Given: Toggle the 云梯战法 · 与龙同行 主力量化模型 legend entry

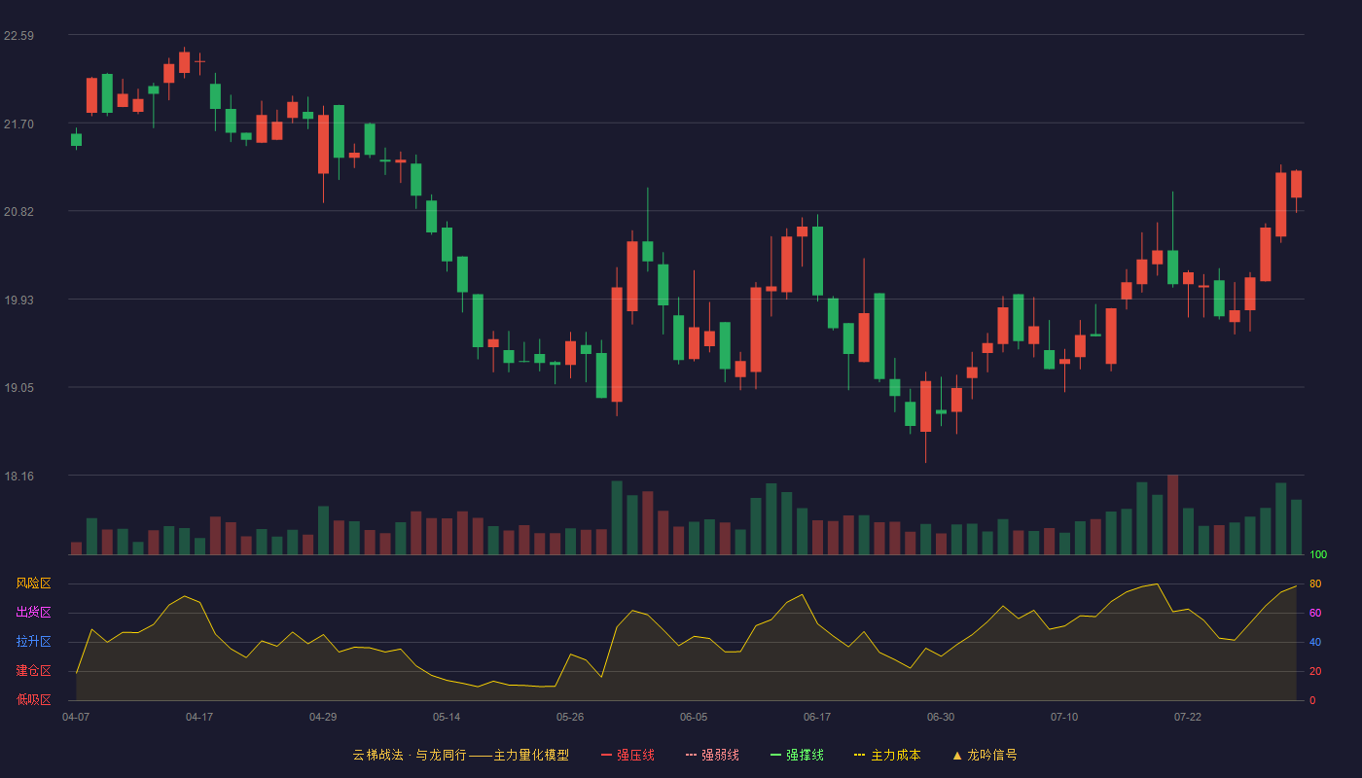Looking at the screenshot, I should click(x=460, y=755).
